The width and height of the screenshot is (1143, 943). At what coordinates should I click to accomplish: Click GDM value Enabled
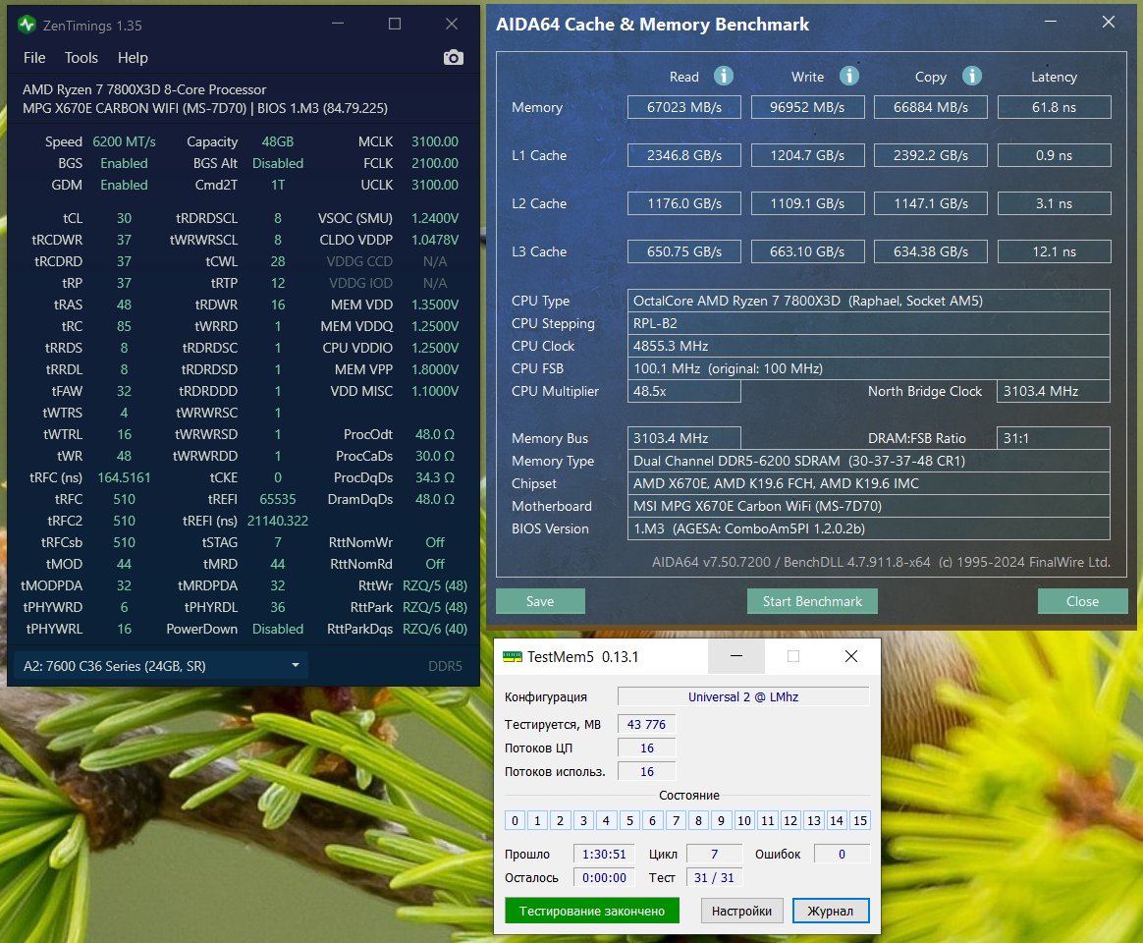point(124,185)
